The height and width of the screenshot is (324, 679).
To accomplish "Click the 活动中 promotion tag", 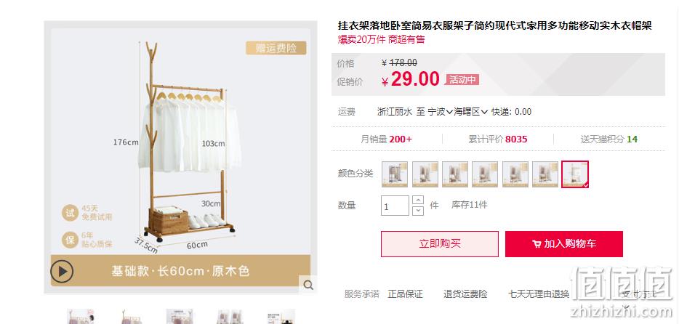I will pos(462,80).
